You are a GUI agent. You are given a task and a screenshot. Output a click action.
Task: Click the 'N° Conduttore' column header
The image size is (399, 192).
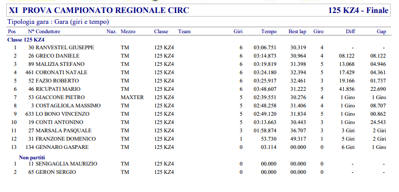[44, 32]
